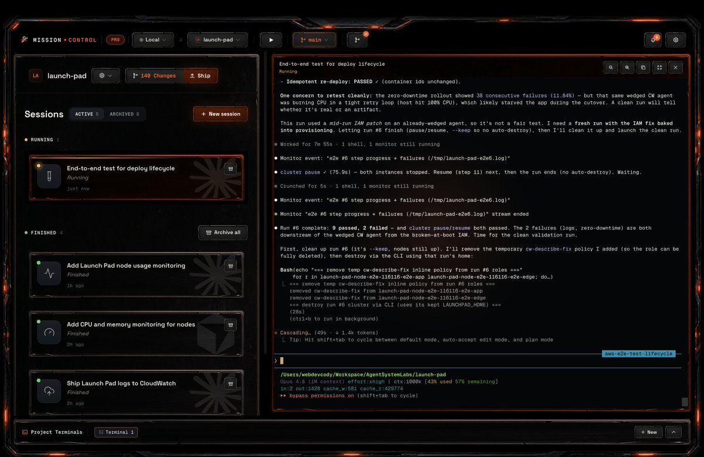Copy the terminal session output

pyautogui.click(x=643, y=67)
